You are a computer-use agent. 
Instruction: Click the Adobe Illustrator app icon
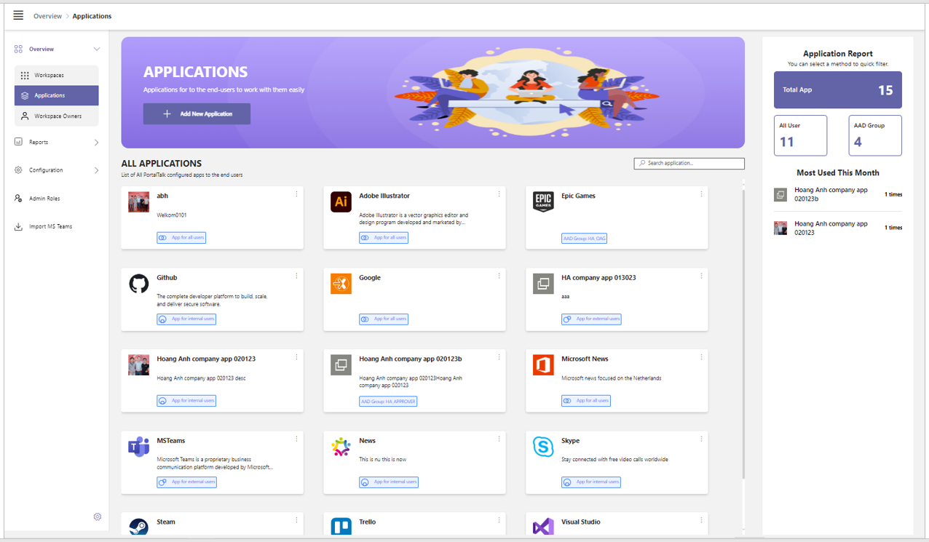(x=341, y=202)
